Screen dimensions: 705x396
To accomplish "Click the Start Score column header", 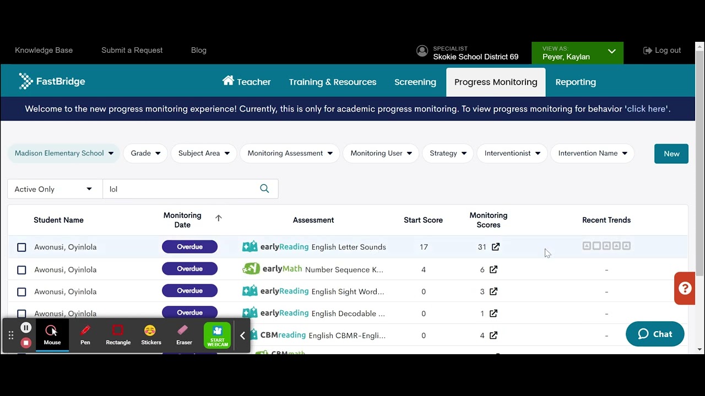I will point(423,220).
